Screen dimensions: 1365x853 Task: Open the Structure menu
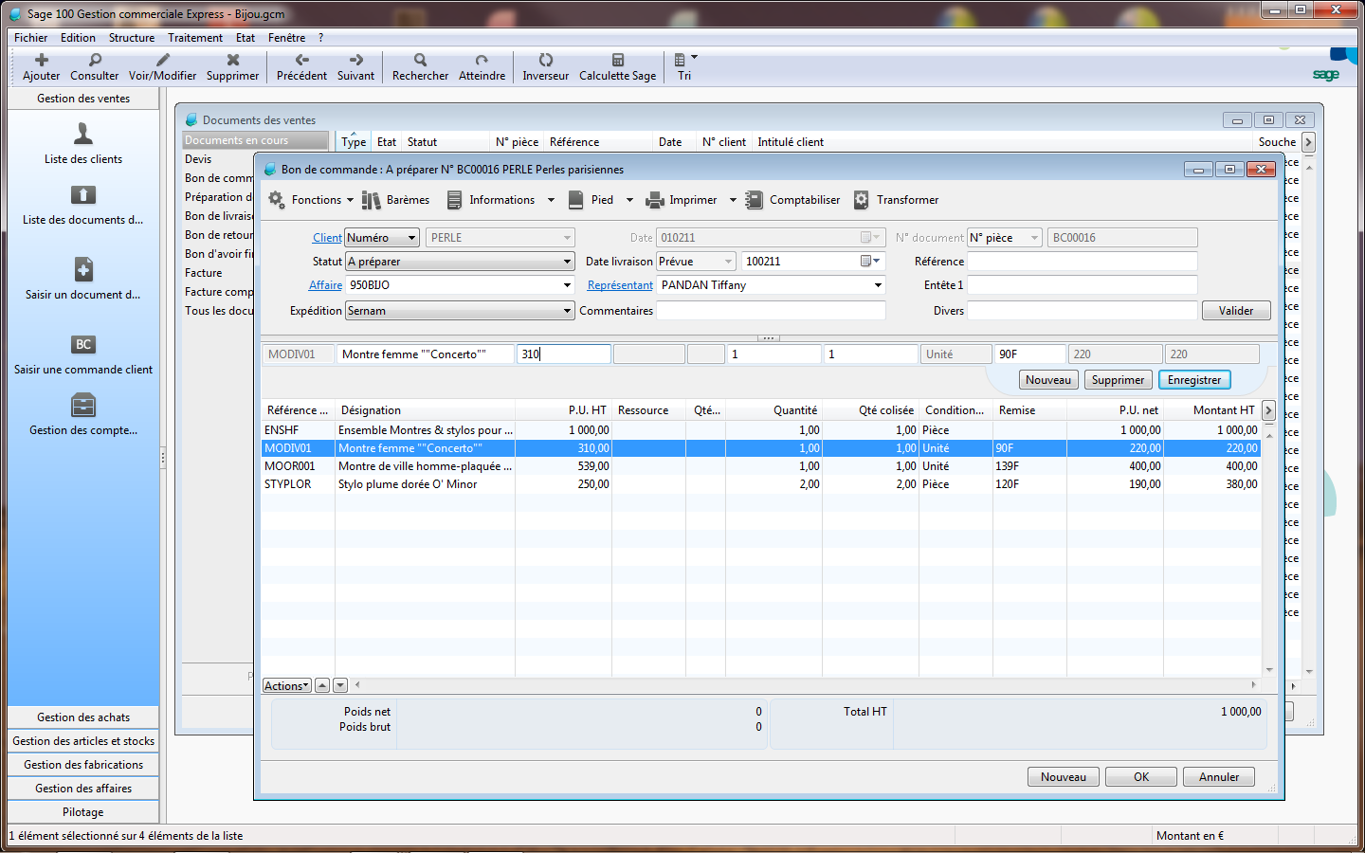coord(132,38)
